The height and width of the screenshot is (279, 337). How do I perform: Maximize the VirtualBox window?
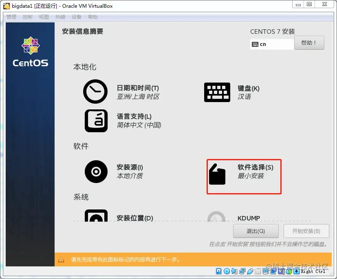click(309, 4)
